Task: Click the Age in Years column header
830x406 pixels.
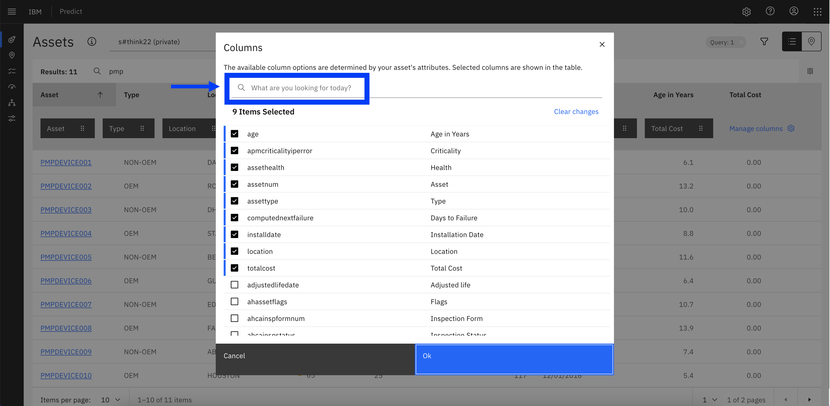Action: 673,95
